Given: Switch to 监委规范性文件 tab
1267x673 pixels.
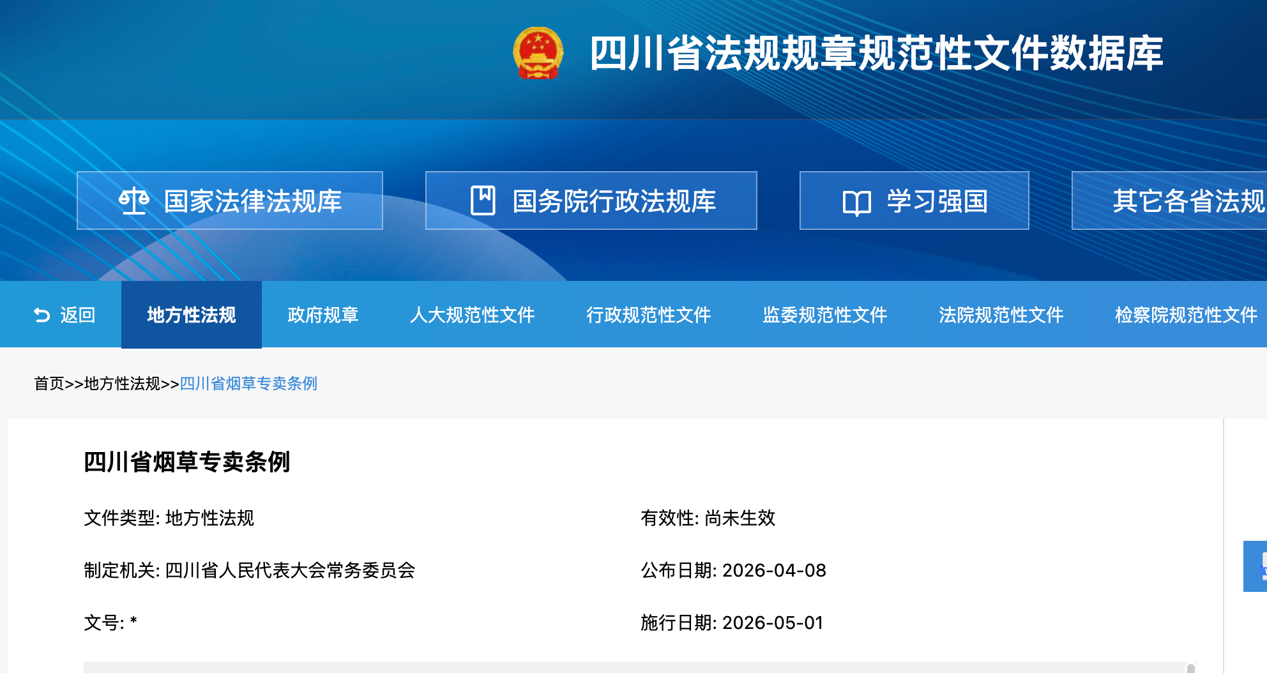Looking at the screenshot, I should point(824,315).
